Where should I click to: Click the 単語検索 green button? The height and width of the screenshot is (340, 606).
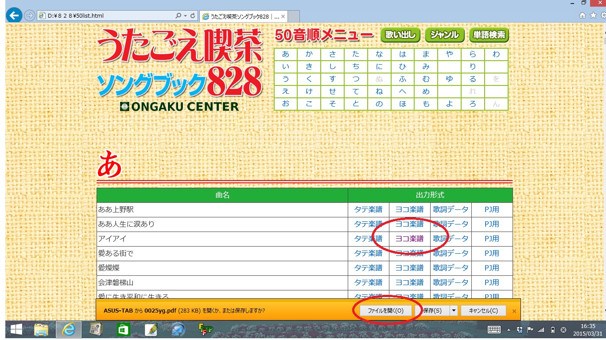(489, 35)
